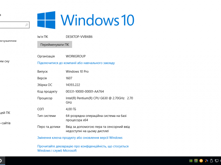Focus the settings search field

[x=14, y=25]
